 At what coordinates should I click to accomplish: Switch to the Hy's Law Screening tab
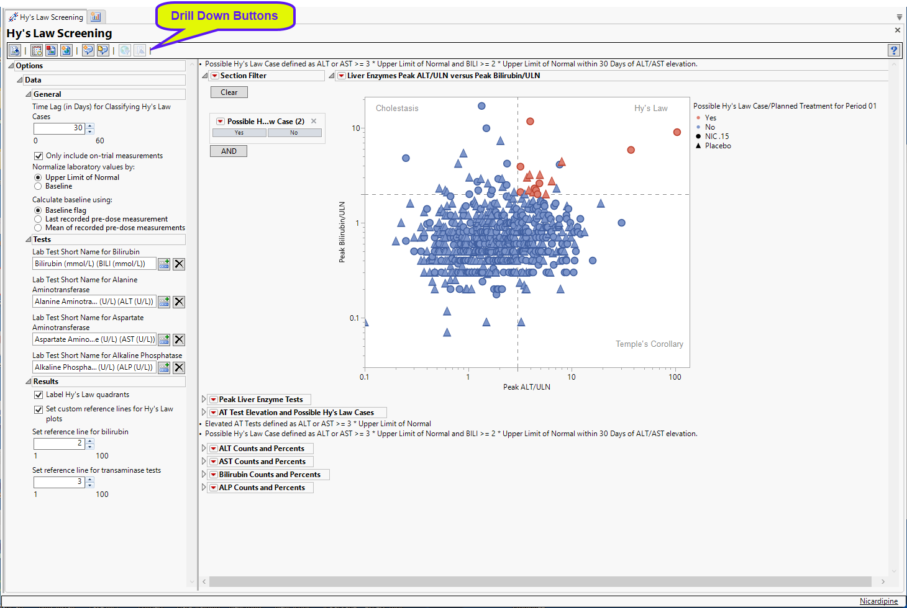pyautogui.click(x=46, y=17)
